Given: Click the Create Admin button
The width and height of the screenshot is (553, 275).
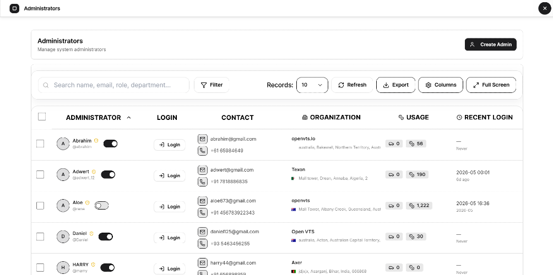Looking at the screenshot, I should tap(491, 45).
